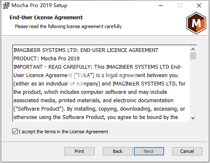210x163 pixels.
Task: Click the 'Mocha Pro 2019 Setup' title text
Action: pyautogui.click(x=39, y=5)
